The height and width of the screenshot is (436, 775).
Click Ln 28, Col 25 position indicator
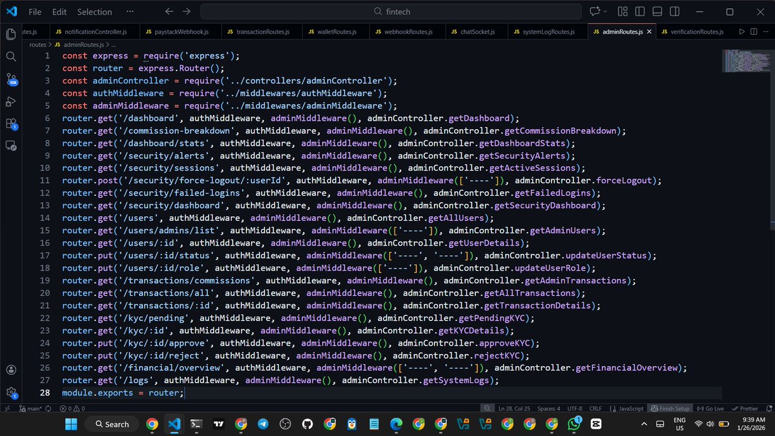(514, 408)
